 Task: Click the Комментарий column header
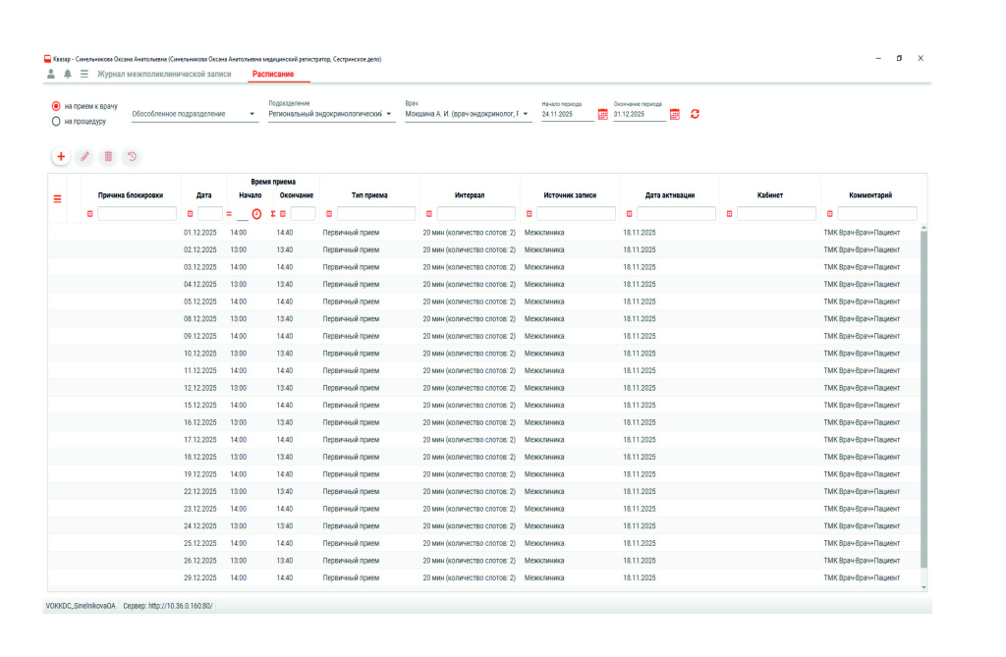pos(871,195)
